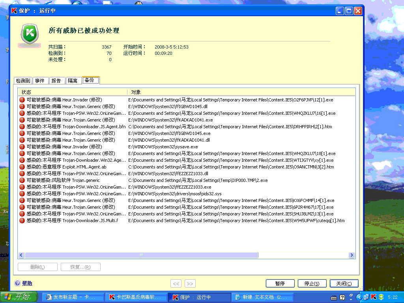Click the horizontal scrollbar left arrow
Screen dimensions: 404x303
pyautogui.click(x=21, y=255)
